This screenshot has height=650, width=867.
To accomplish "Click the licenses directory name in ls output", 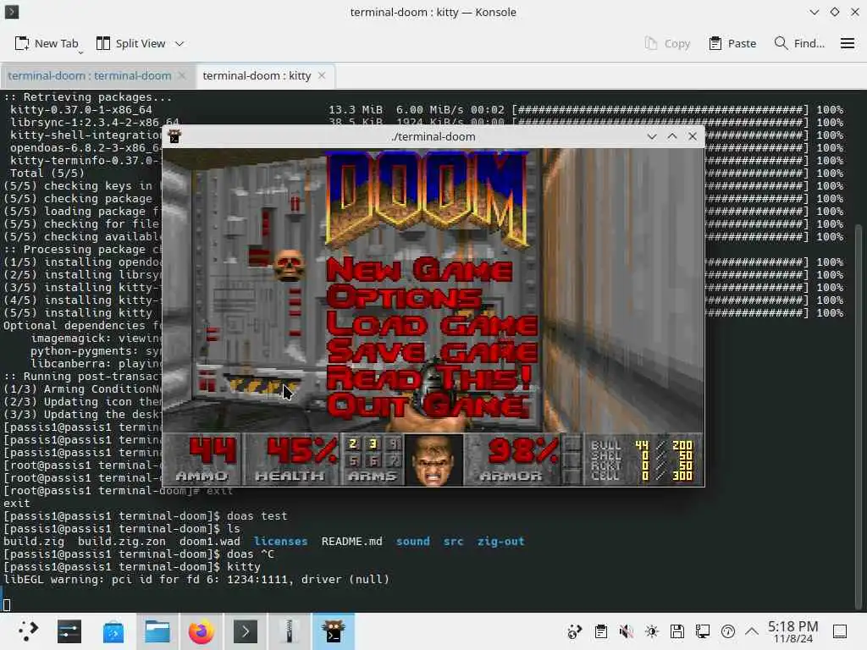I will click(x=280, y=542).
